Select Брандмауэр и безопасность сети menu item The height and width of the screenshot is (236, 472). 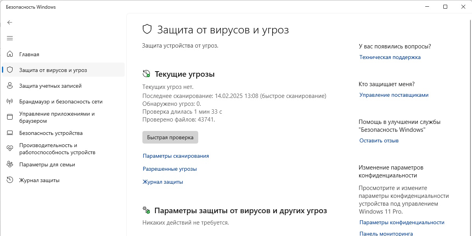tap(61, 101)
